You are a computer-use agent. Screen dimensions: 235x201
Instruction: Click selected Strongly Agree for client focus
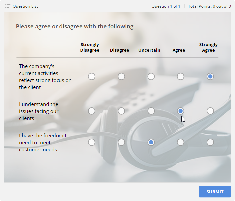[210, 77]
